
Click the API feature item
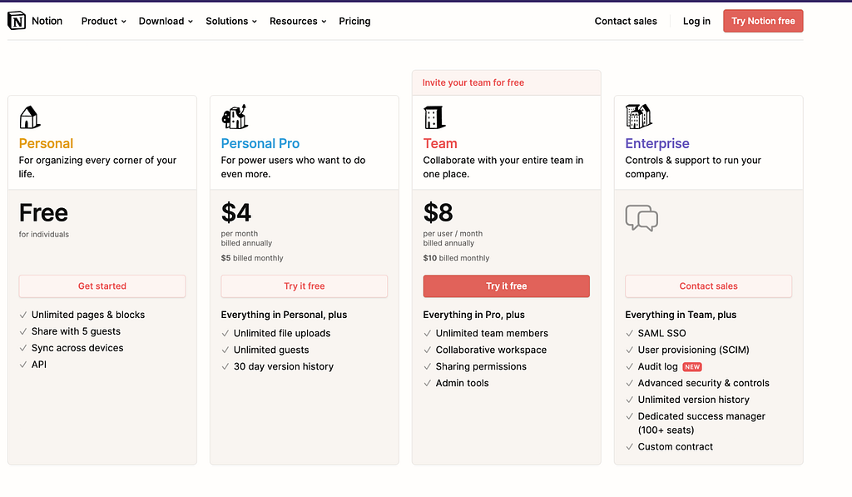pos(38,365)
